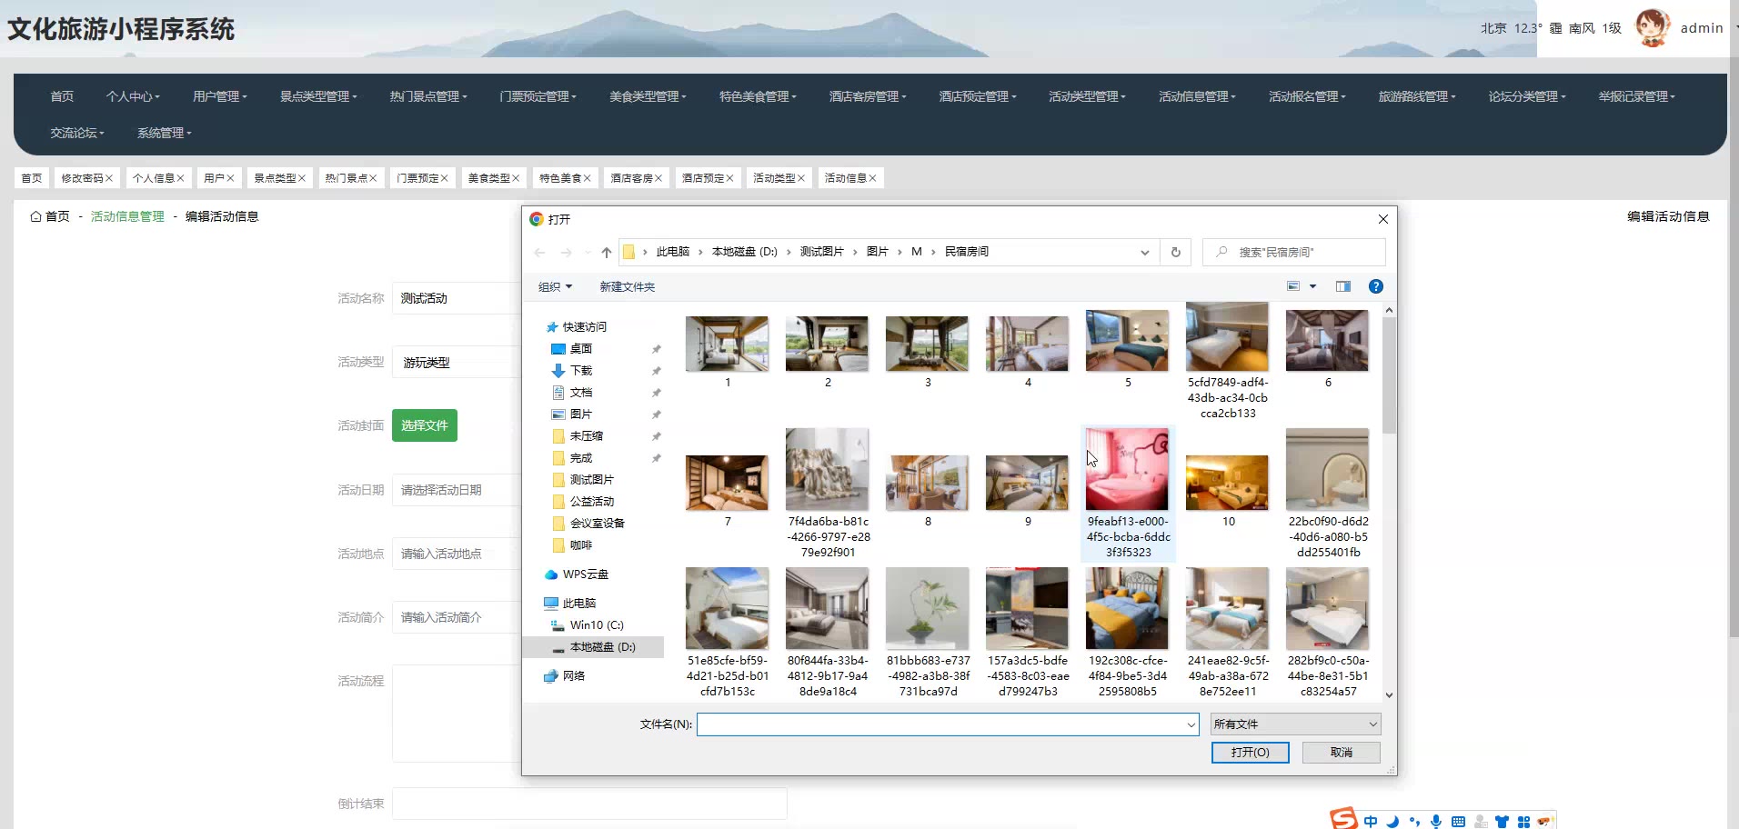Toggle the preview pane icon
Screen dimensions: 1739x829
click(x=1342, y=286)
